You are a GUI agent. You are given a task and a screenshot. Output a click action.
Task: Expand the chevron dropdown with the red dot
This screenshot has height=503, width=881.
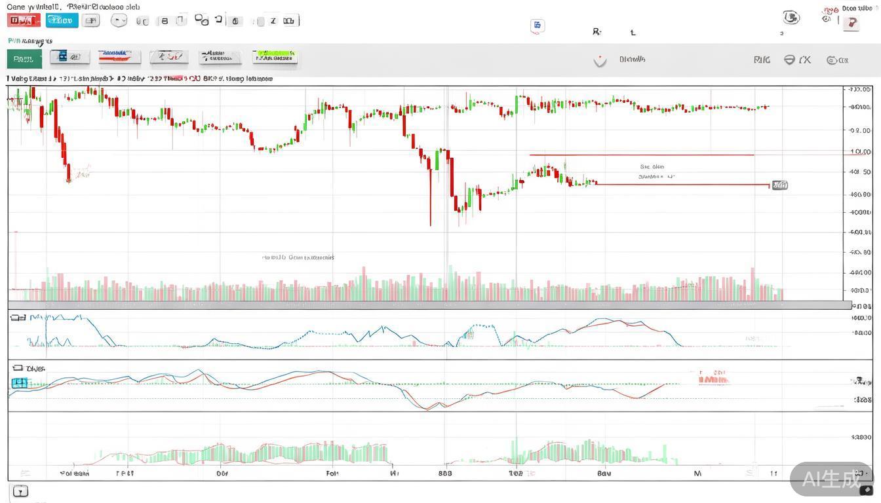point(599,61)
